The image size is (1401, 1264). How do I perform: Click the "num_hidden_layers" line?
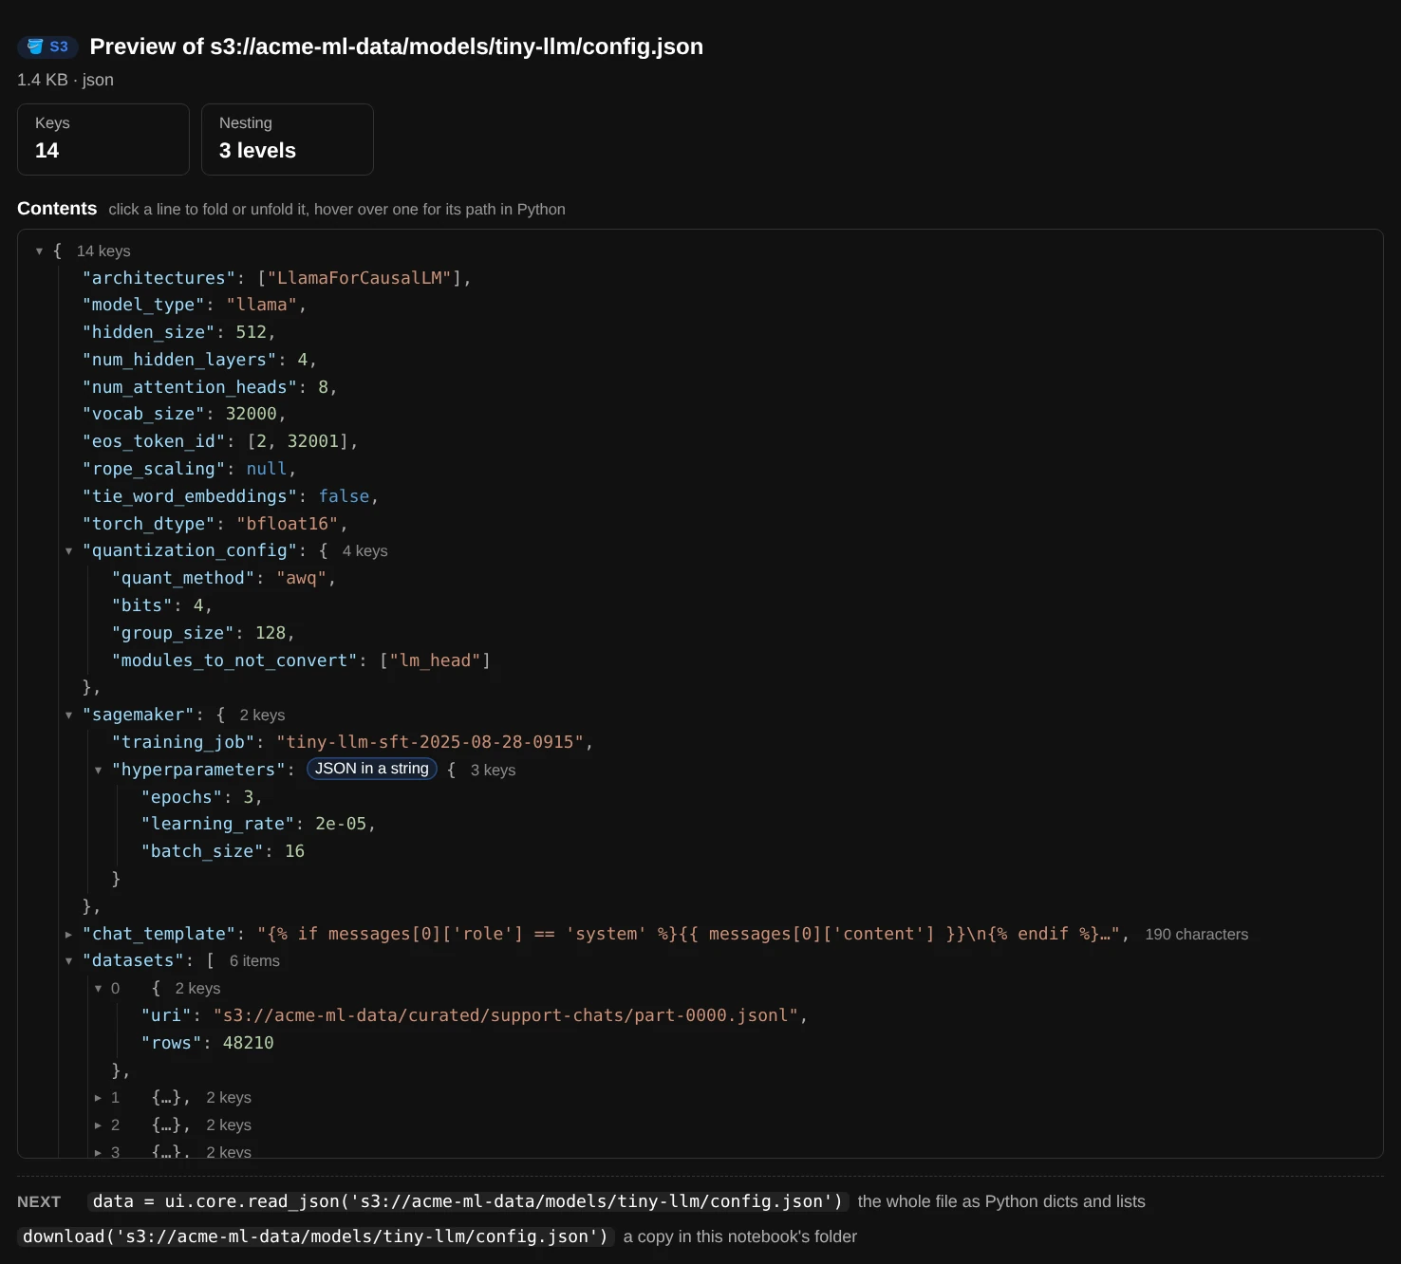pyautogui.click(x=199, y=360)
